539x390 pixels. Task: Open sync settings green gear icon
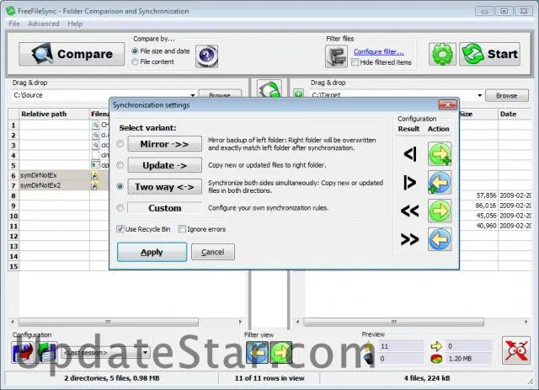coord(442,54)
